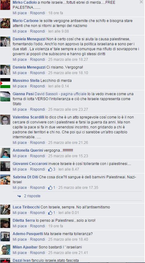
Task: Expand the 2 risposte reply thread
Action: click(32, 196)
